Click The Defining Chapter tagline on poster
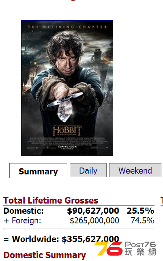Viewport: 163px width, 261px height. 67,27
